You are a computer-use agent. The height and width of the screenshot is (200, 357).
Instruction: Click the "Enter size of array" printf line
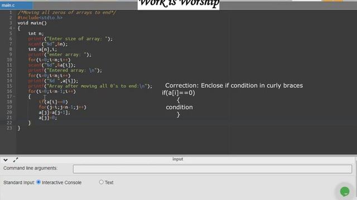coord(70,39)
